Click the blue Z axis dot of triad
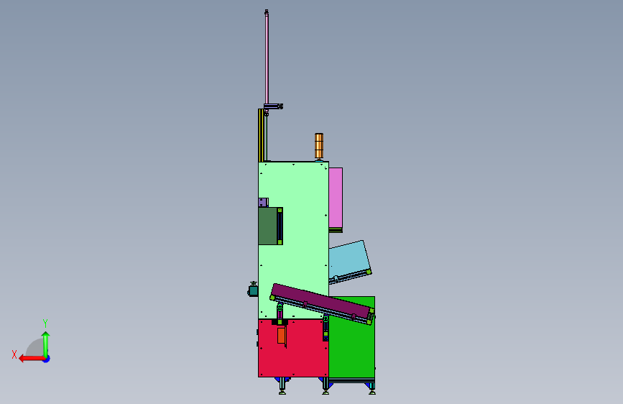This screenshot has height=404, width=623. (x=47, y=359)
